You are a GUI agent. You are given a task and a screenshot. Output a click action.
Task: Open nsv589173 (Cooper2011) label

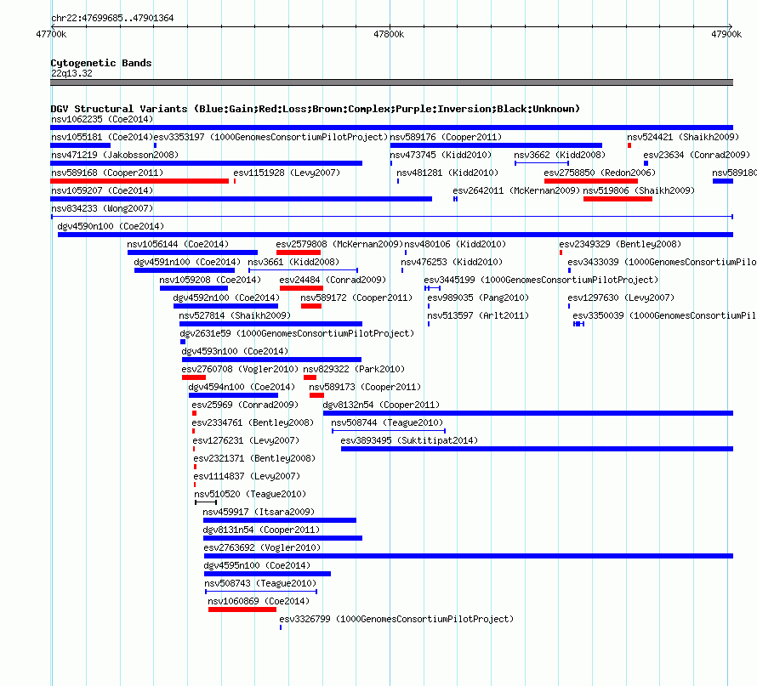(365, 387)
